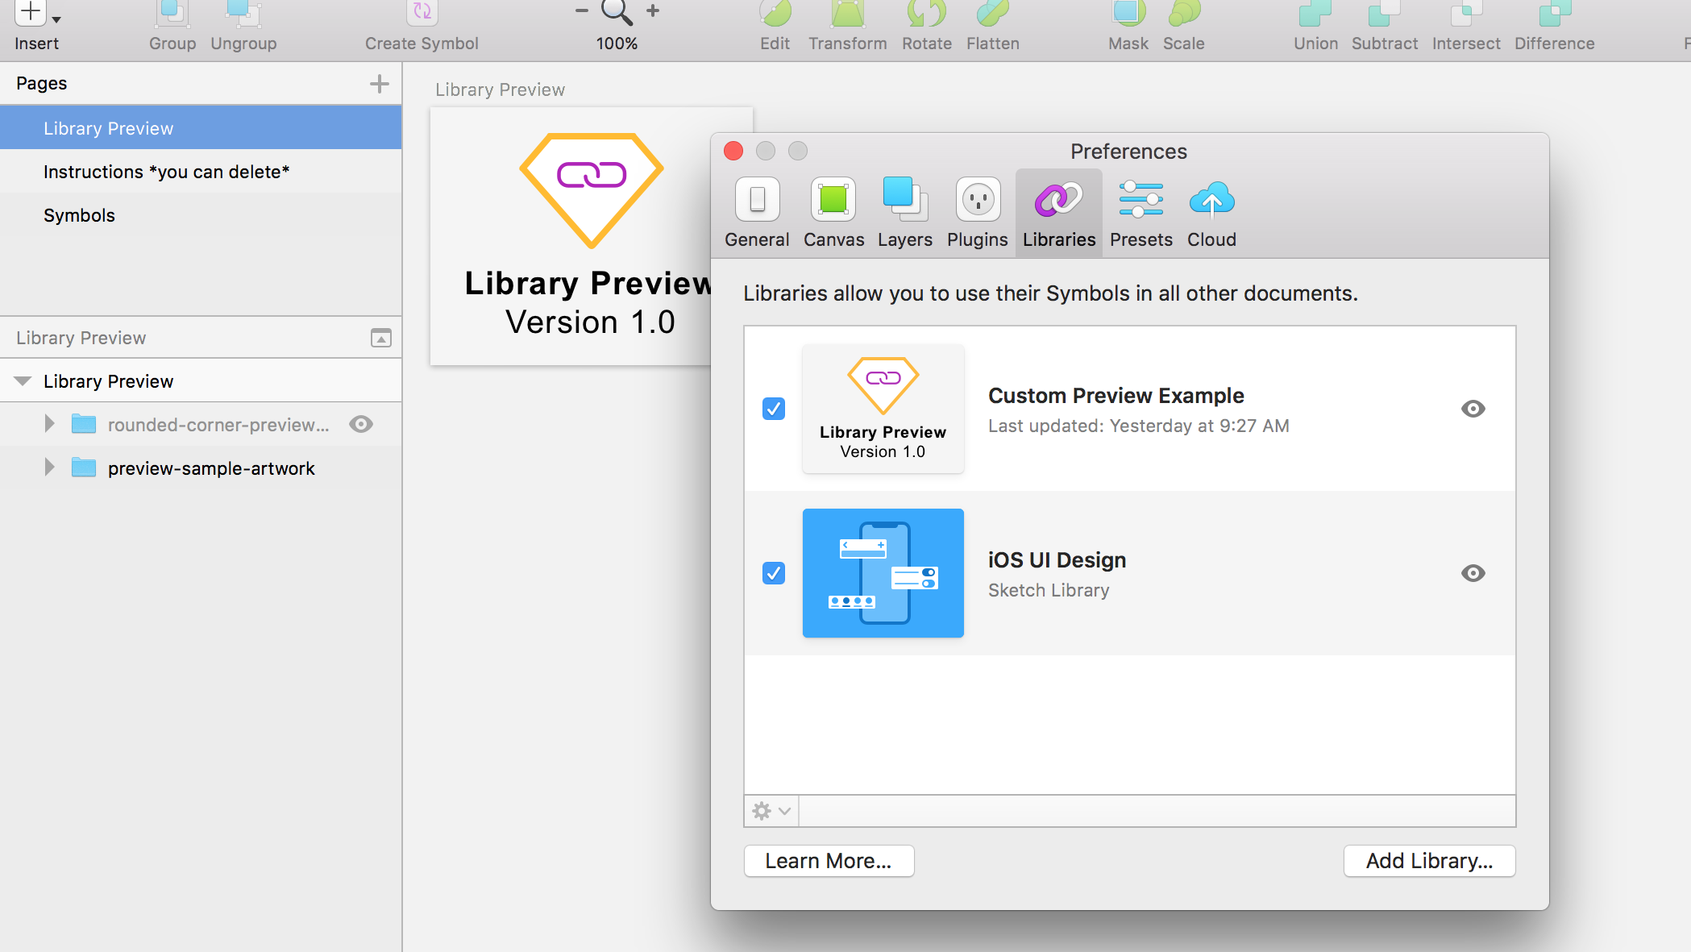1691x952 pixels.
Task: Expand the preview-sample-artwork folder
Action: pyautogui.click(x=47, y=468)
